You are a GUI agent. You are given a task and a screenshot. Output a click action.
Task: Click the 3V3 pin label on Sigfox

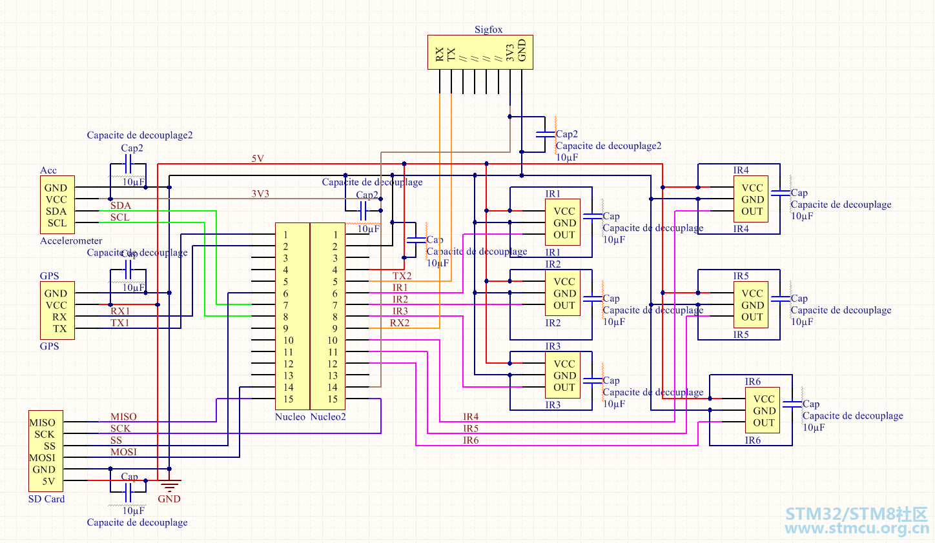pyautogui.click(x=510, y=53)
